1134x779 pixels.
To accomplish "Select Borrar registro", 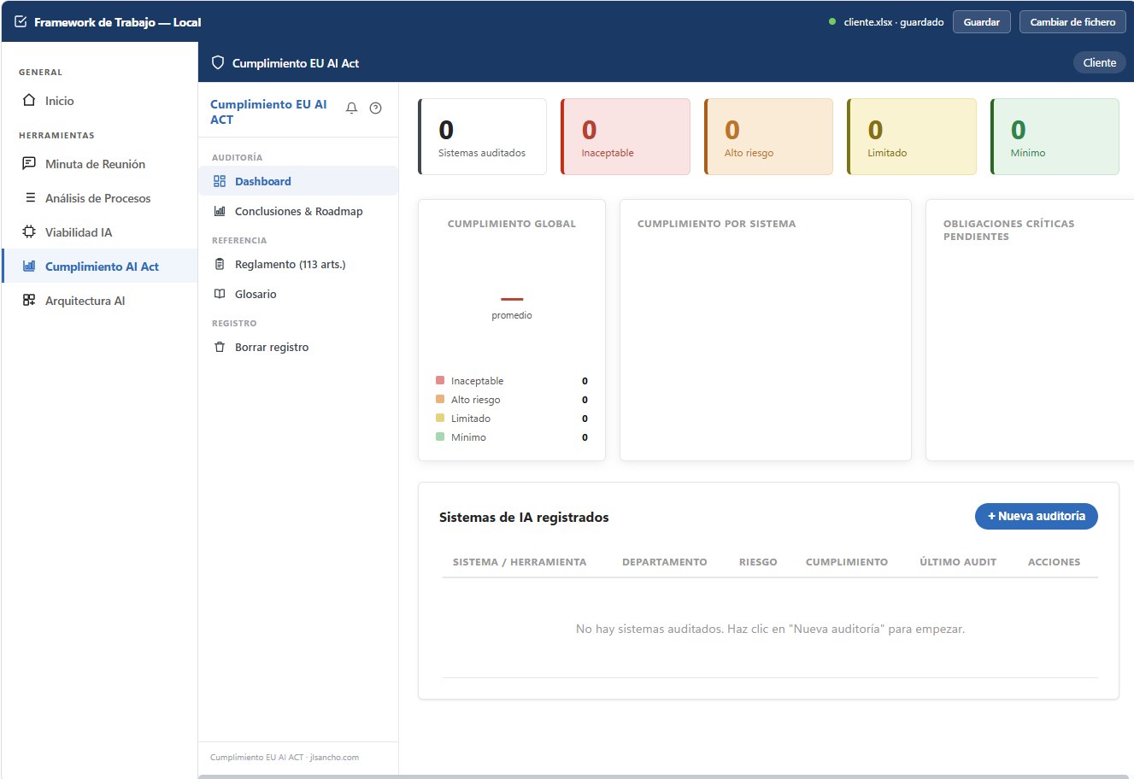I will [x=298, y=347].
